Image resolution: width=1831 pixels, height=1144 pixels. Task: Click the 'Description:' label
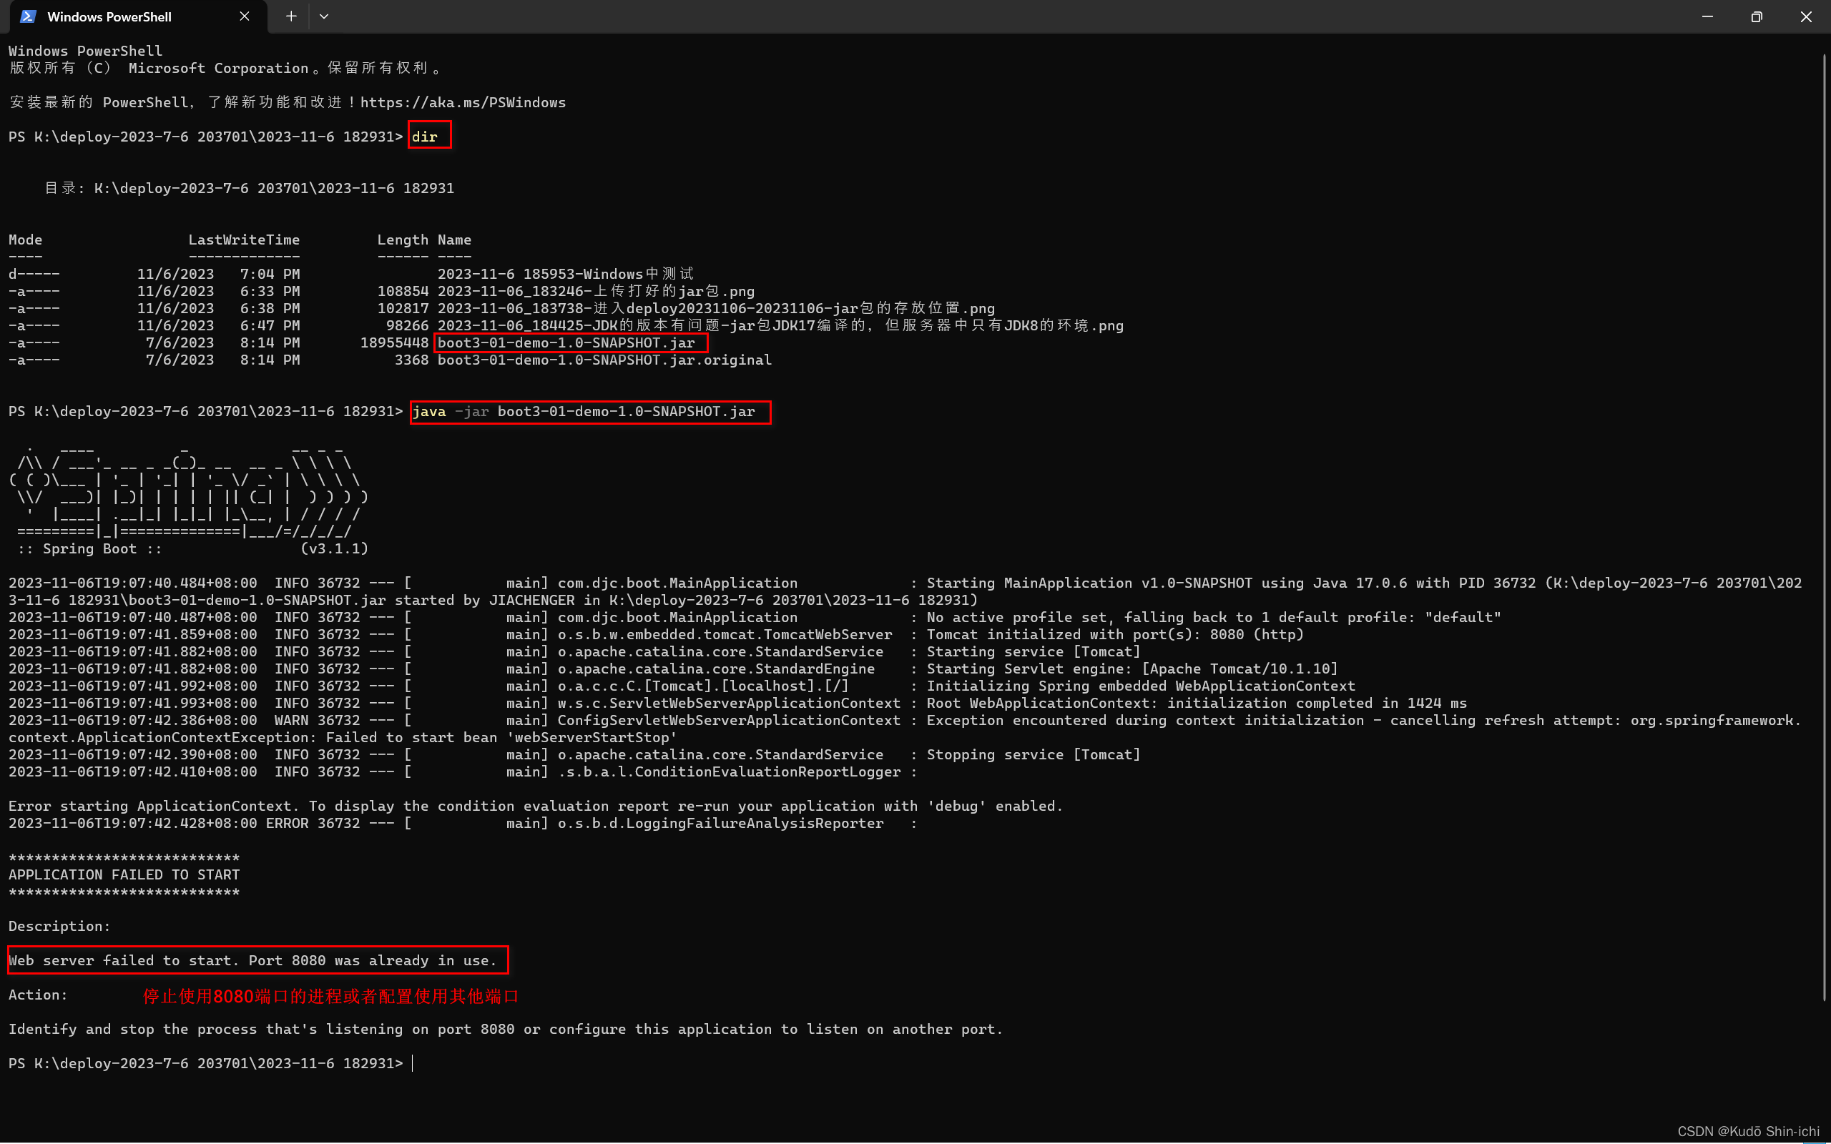(59, 927)
